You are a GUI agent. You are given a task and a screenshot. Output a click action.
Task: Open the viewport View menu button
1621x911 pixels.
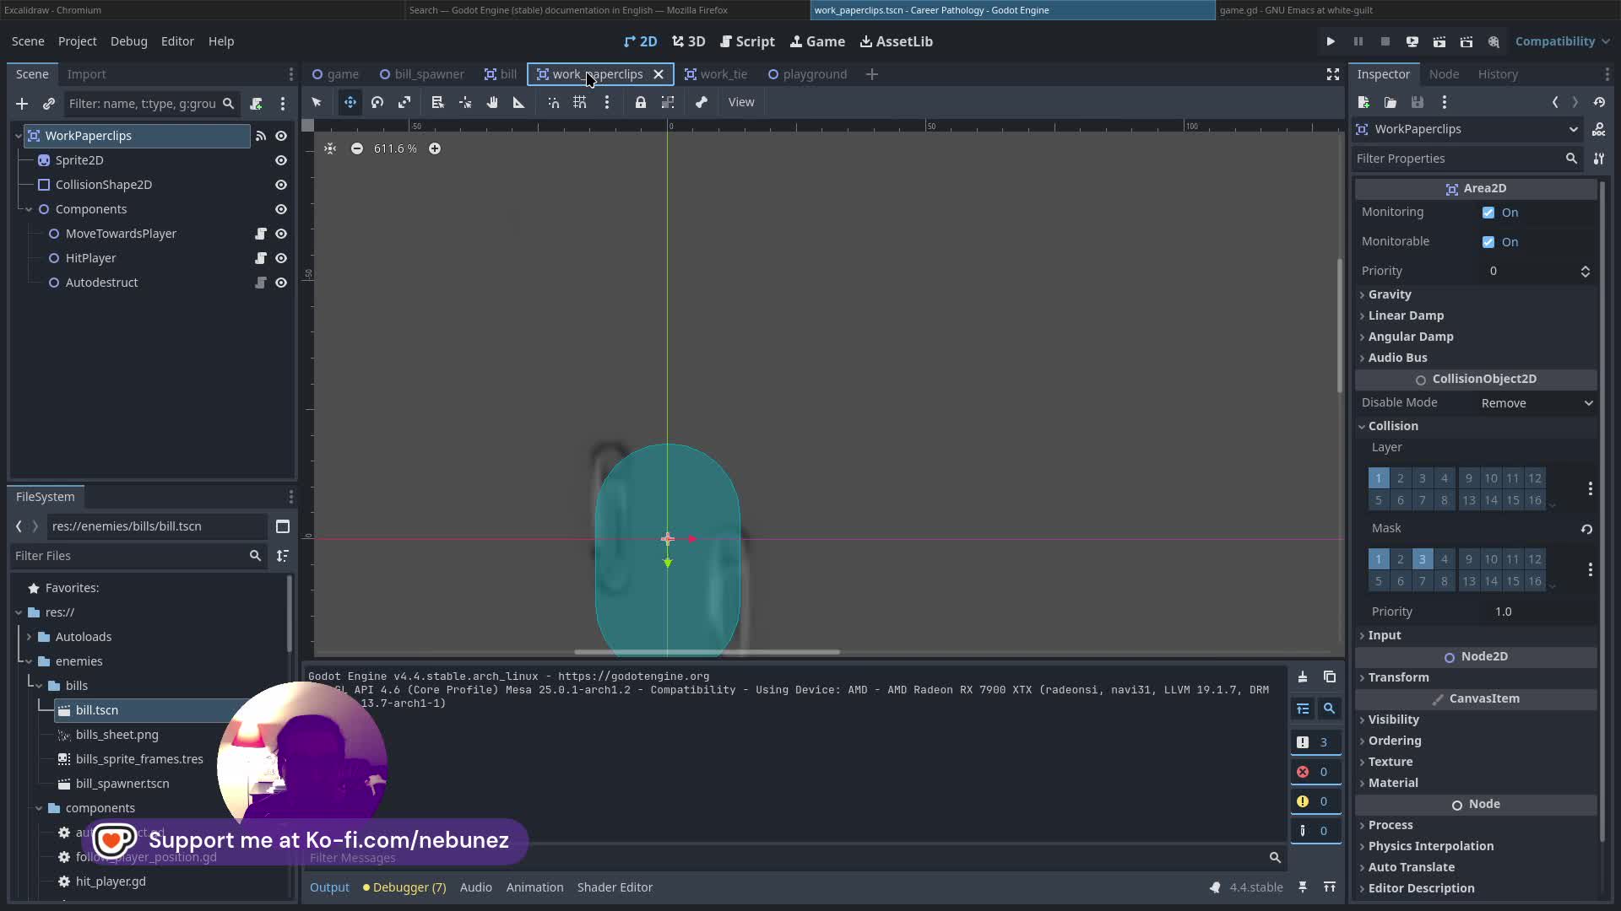tap(741, 102)
